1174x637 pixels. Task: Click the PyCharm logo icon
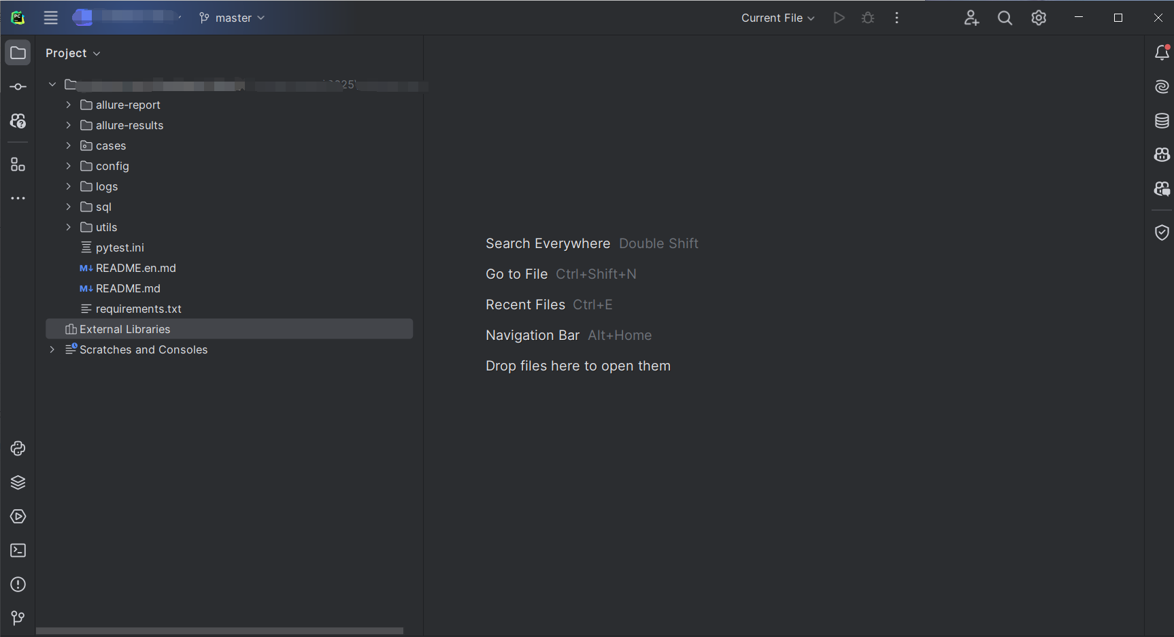coord(18,18)
